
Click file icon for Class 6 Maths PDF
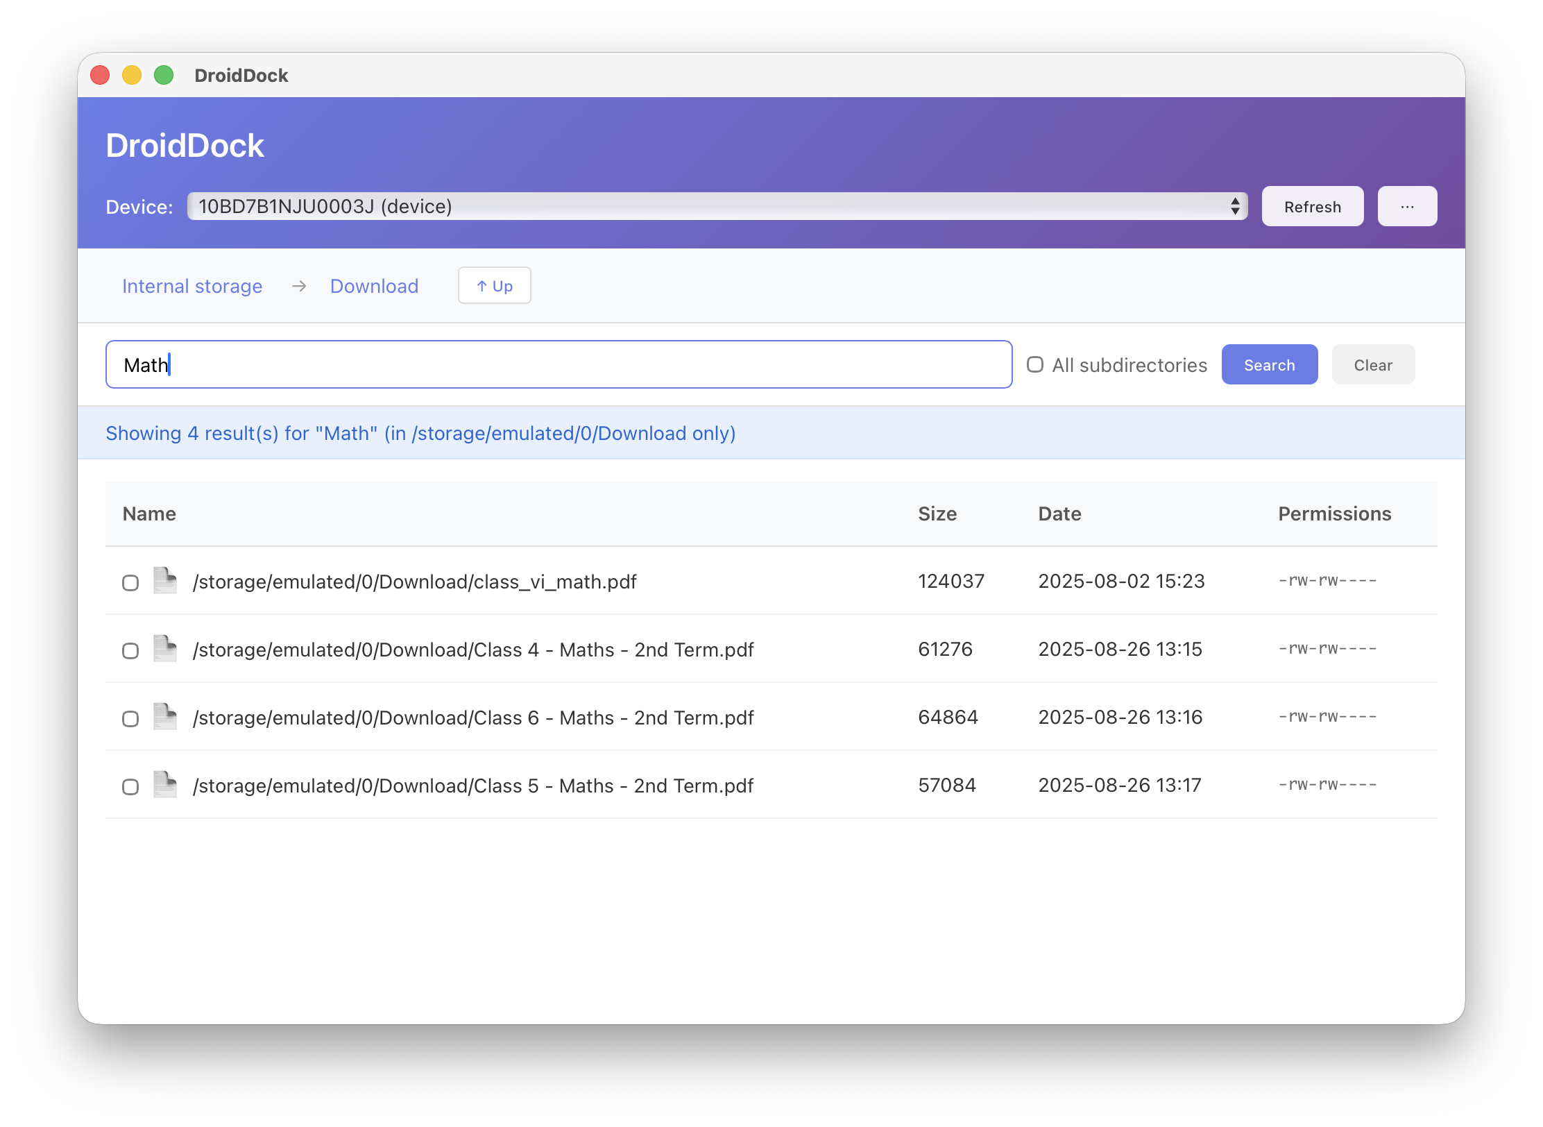(165, 716)
